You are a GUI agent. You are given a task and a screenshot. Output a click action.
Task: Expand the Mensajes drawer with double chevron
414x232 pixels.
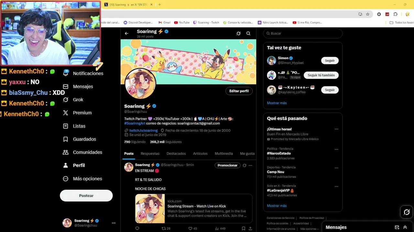[x=405, y=227]
